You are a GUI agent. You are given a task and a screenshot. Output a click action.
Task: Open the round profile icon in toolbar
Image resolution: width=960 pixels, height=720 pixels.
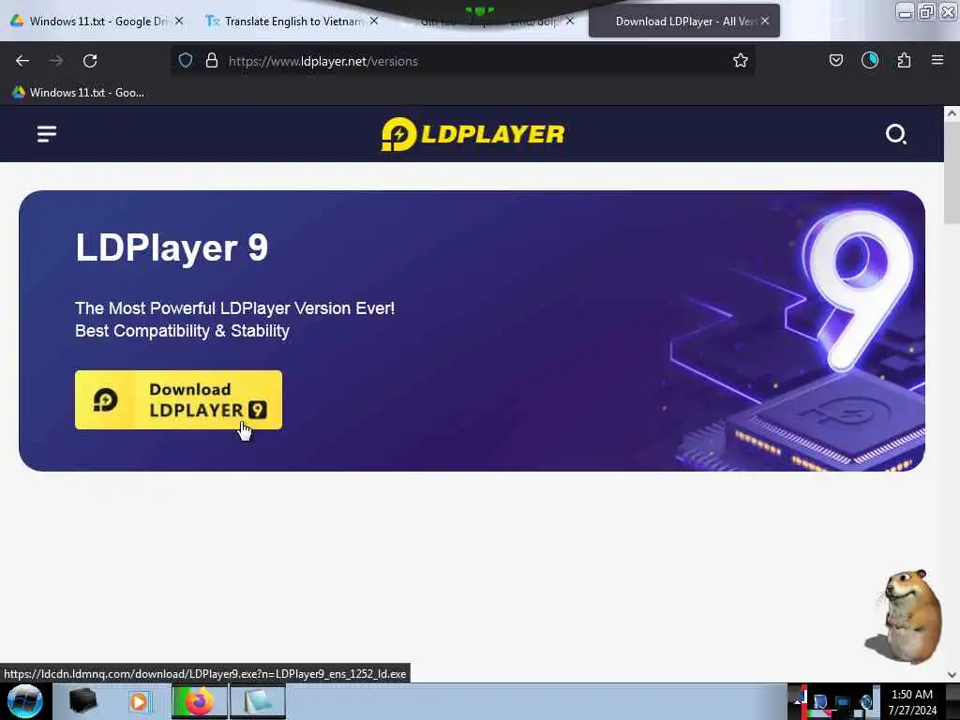pos(870,60)
